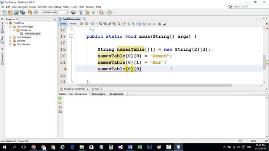Click the Last Edit icon in editor toolbar

tap(82, 24)
